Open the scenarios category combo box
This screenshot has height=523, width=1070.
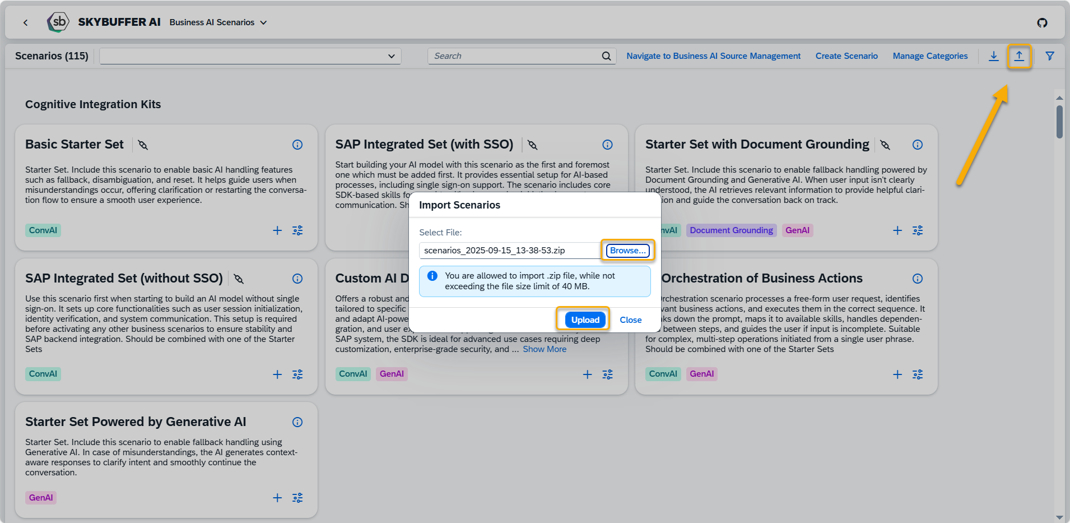[x=250, y=56]
